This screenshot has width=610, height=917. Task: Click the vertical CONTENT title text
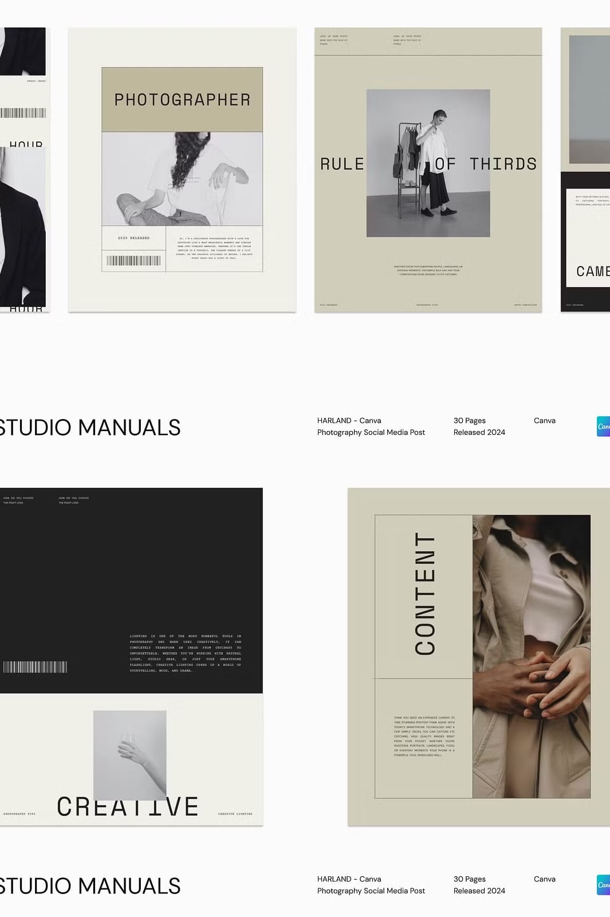[424, 594]
